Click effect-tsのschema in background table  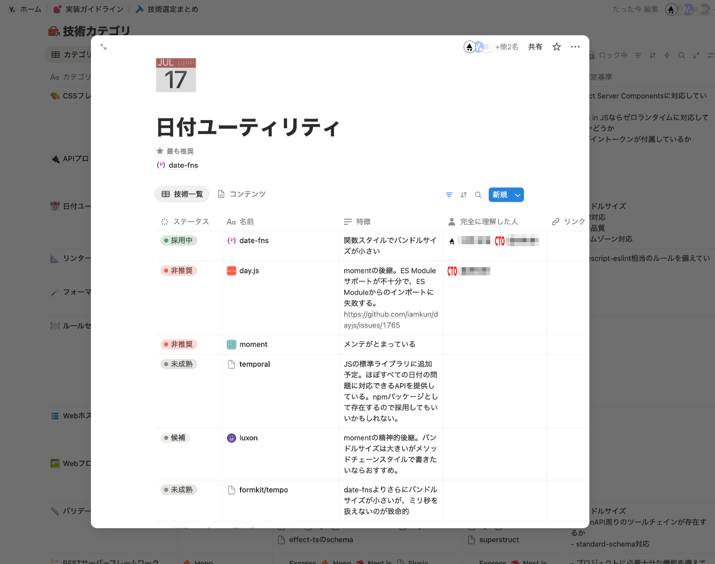[321, 540]
